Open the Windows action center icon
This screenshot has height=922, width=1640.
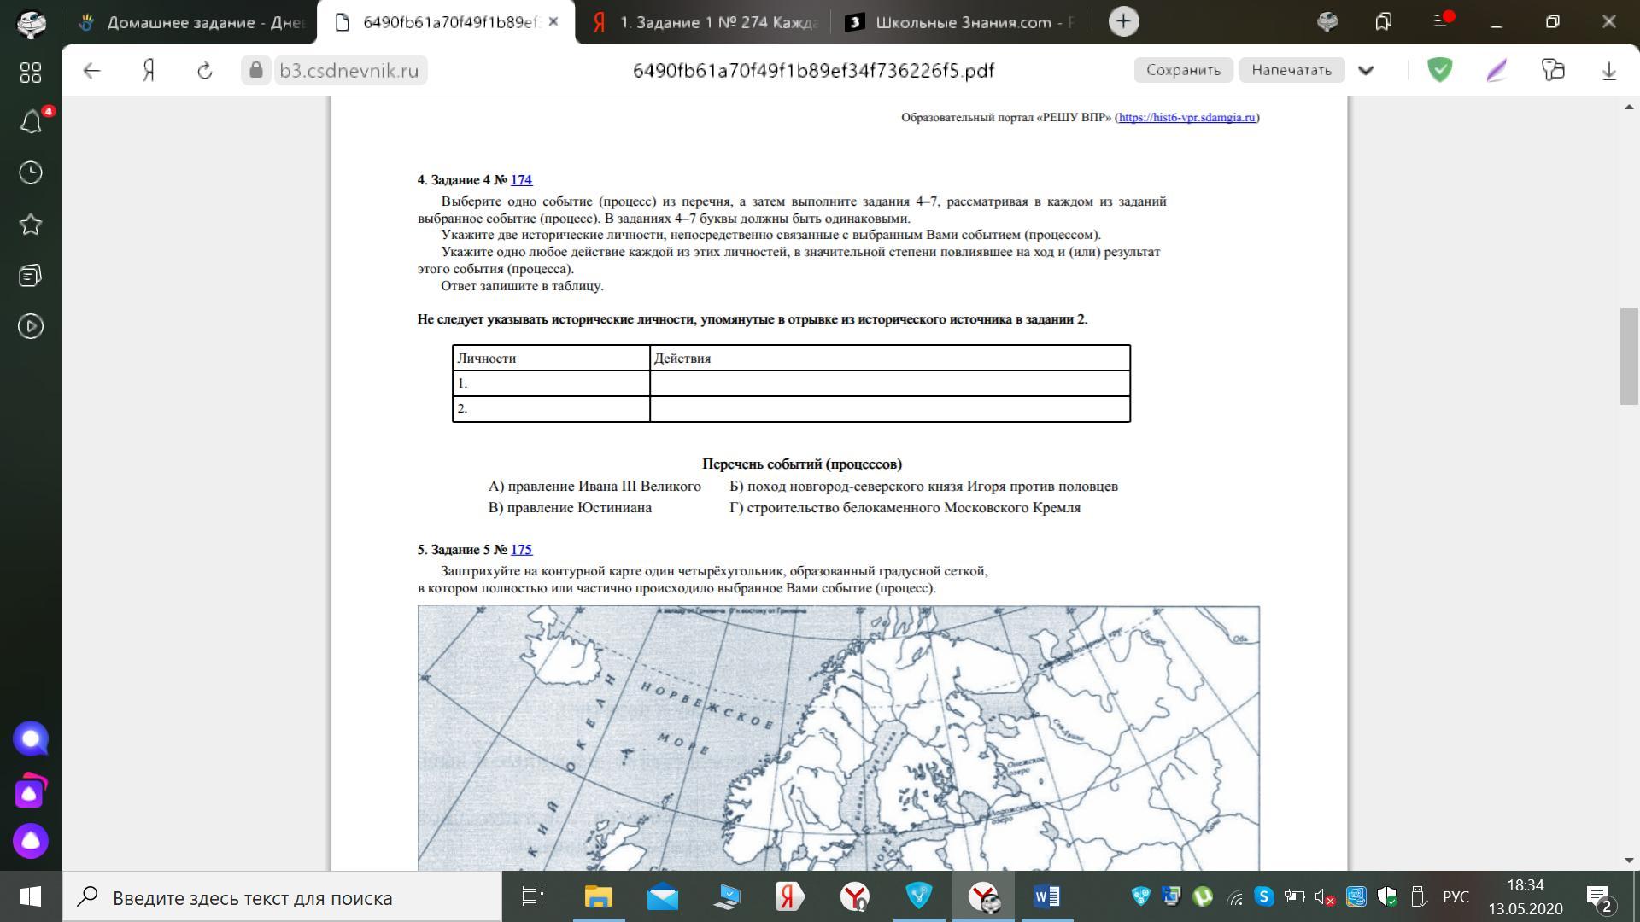pyautogui.click(x=1600, y=897)
